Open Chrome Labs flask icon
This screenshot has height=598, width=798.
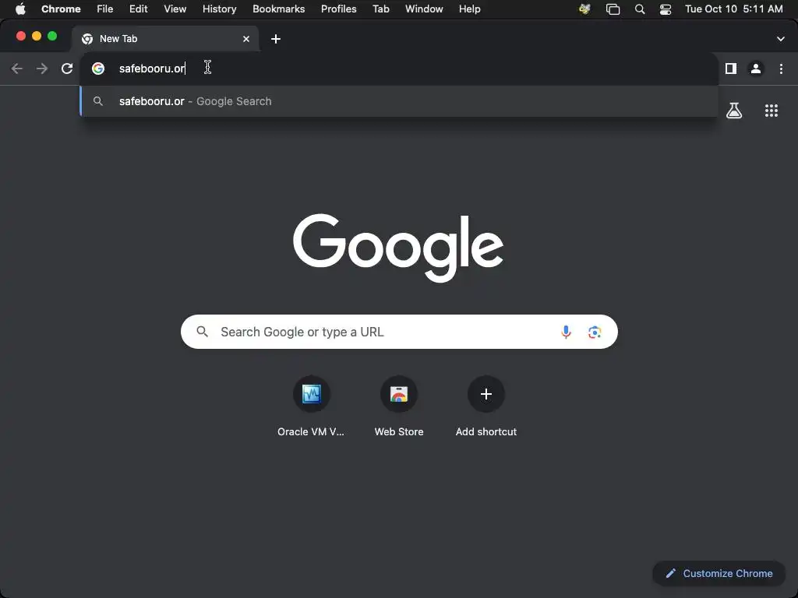pyautogui.click(x=734, y=111)
